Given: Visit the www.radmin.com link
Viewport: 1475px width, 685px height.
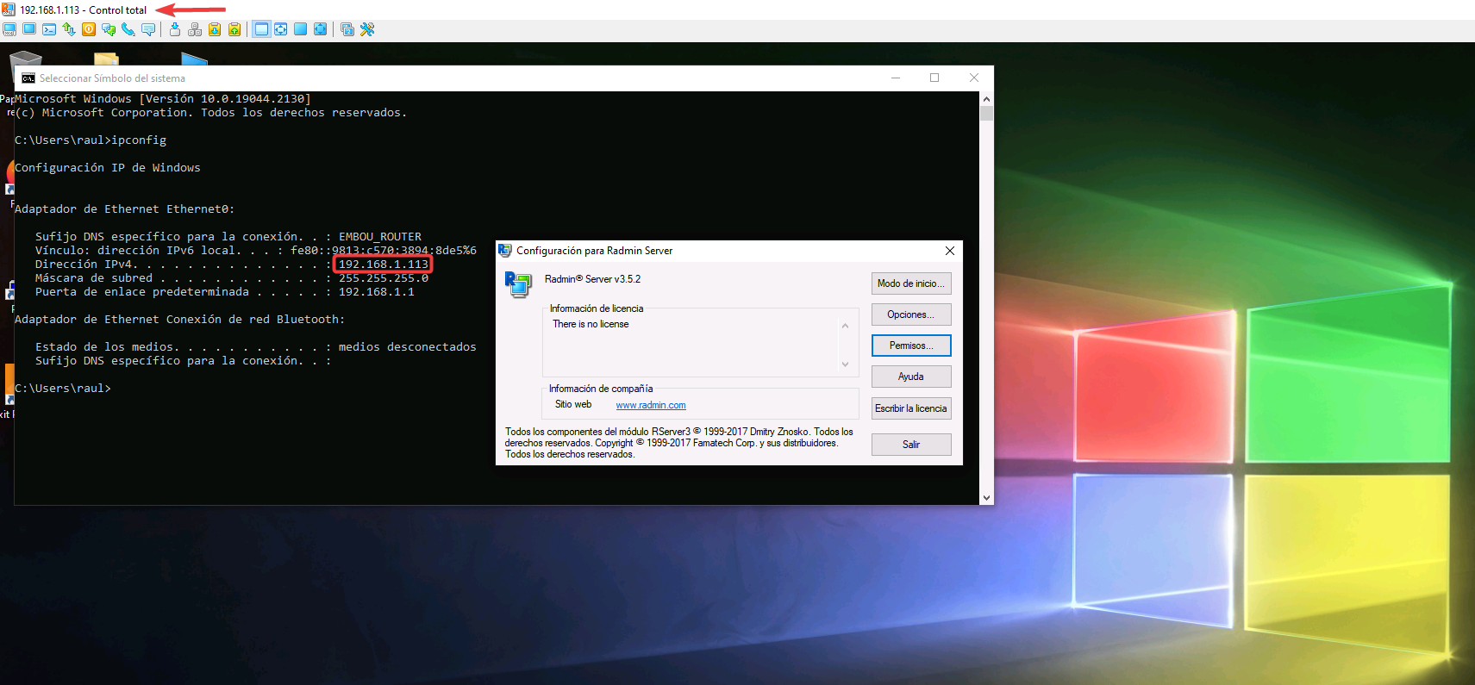Looking at the screenshot, I should pos(650,405).
